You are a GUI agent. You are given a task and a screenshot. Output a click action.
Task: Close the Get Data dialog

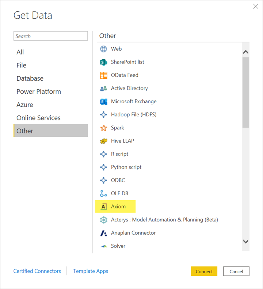click(256, 6)
